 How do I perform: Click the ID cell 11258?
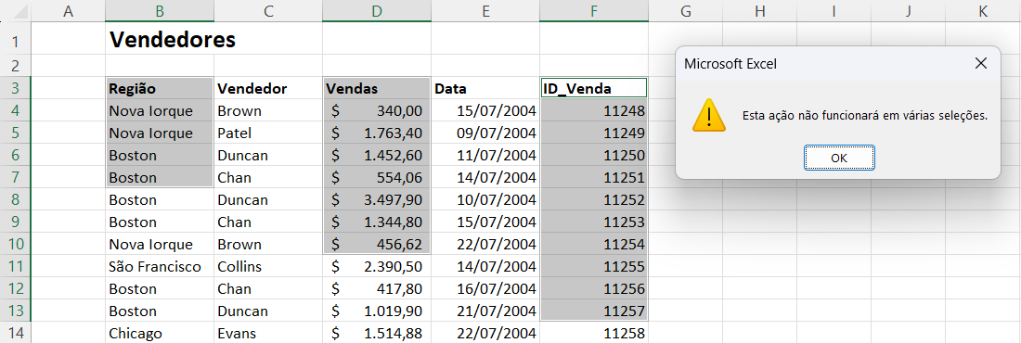pyautogui.click(x=594, y=333)
